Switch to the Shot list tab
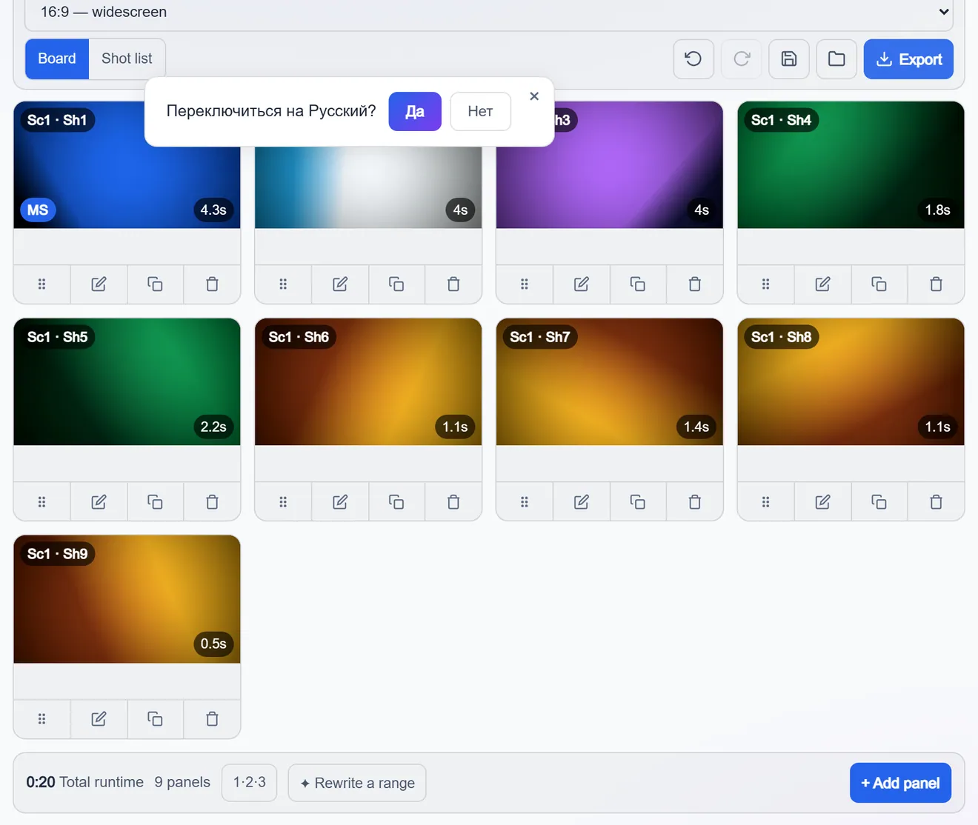 point(127,59)
